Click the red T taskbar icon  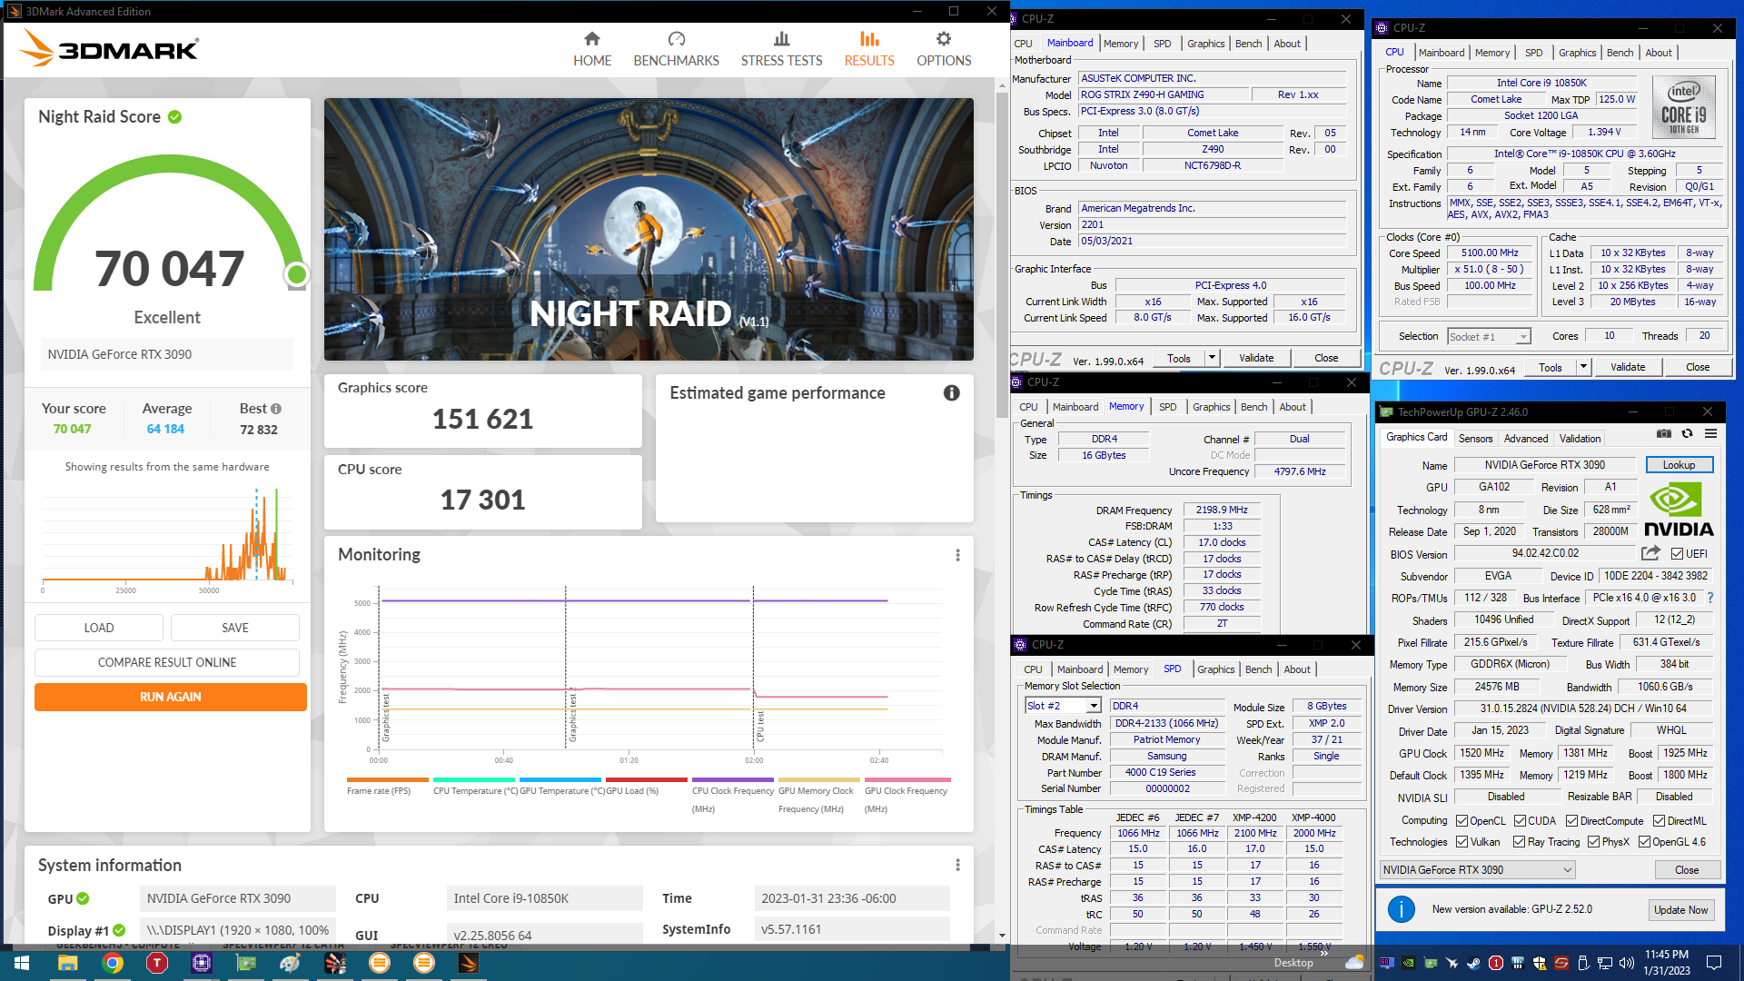tap(157, 963)
